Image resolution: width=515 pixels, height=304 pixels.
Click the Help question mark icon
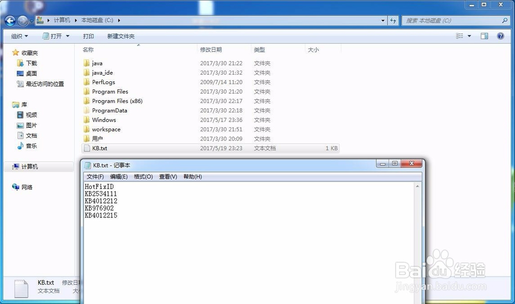(500, 36)
